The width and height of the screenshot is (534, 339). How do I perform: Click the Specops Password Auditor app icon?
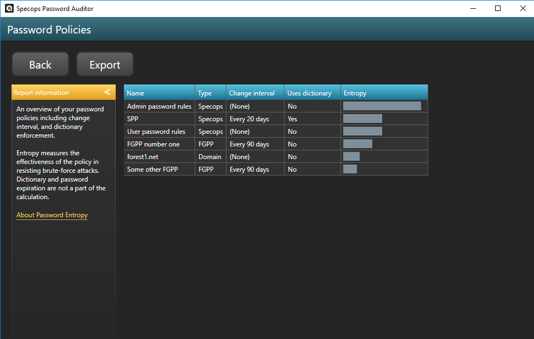click(9, 9)
